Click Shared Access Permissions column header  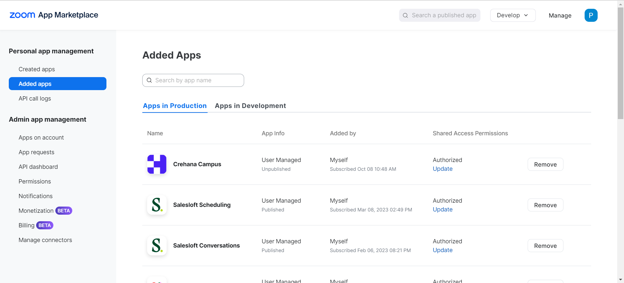tap(470, 133)
